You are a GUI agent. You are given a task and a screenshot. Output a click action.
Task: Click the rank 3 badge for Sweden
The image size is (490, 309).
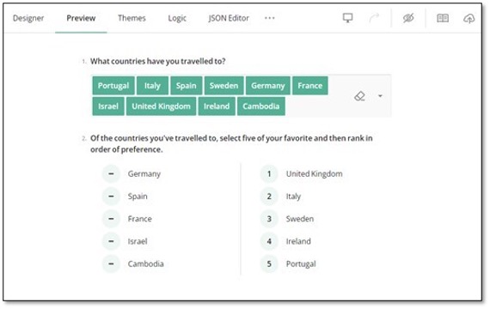[x=269, y=219]
